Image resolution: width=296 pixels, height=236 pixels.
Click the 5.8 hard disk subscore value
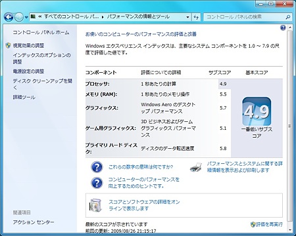pyautogui.click(x=223, y=148)
